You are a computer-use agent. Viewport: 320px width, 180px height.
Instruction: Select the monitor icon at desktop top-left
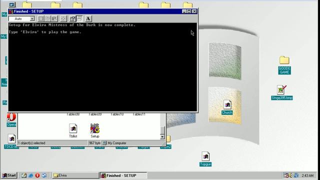click(x=12, y=4)
